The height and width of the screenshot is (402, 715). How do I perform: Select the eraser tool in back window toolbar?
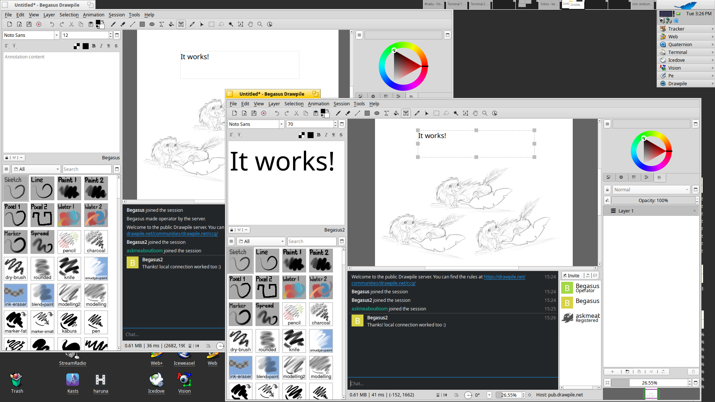point(123,24)
